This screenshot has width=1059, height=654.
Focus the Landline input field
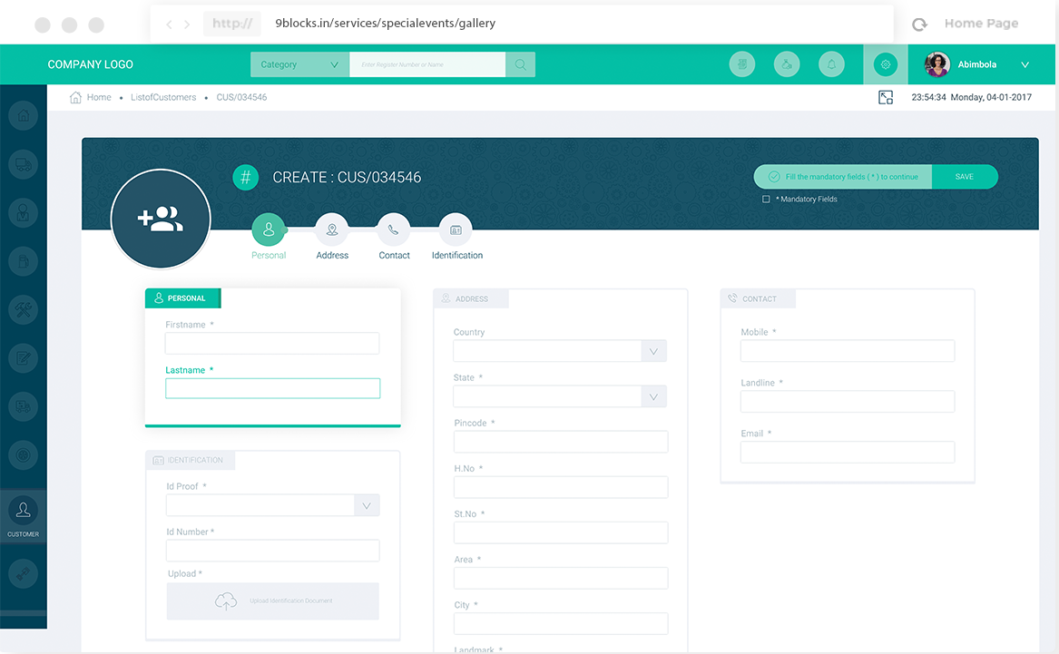point(848,402)
